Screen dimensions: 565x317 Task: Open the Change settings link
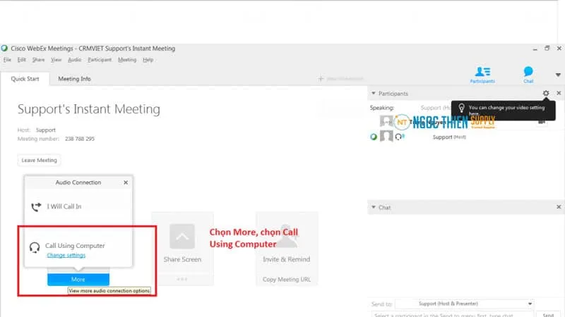[66, 255]
